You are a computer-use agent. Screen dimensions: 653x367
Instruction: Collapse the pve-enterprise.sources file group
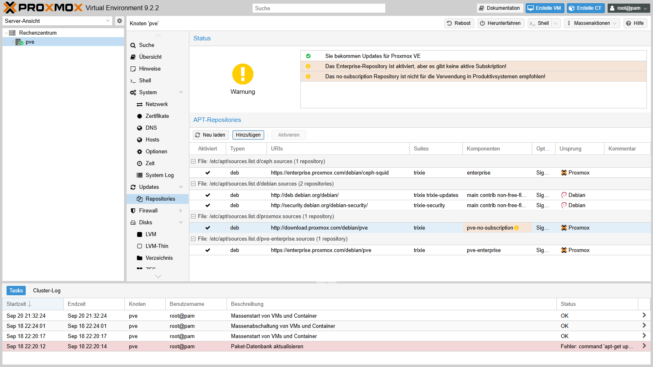[193, 239]
